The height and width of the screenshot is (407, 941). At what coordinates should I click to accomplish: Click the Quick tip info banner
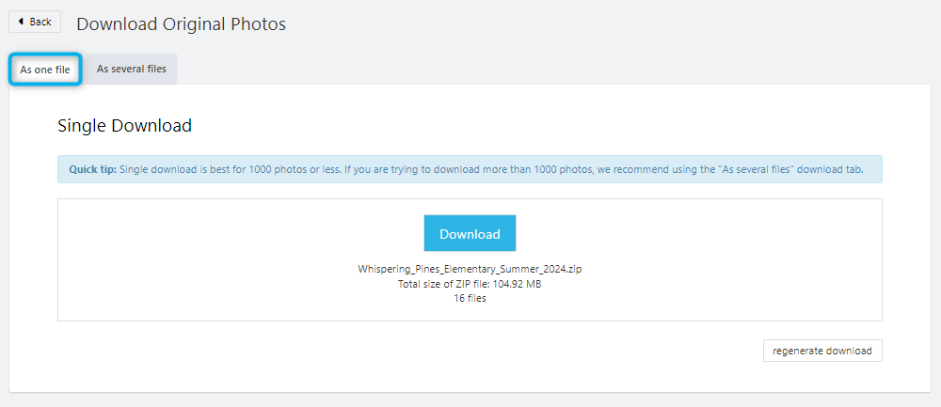(x=470, y=169)
